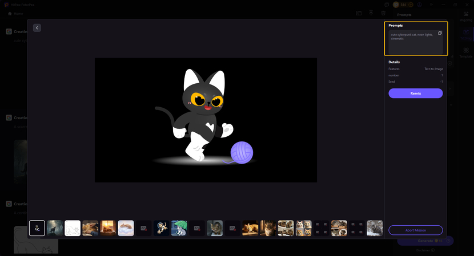Viewport: 474px width, 256px height.
Task: Open the dark cat face close-up thumbnail
Action: tap(268, 228)
